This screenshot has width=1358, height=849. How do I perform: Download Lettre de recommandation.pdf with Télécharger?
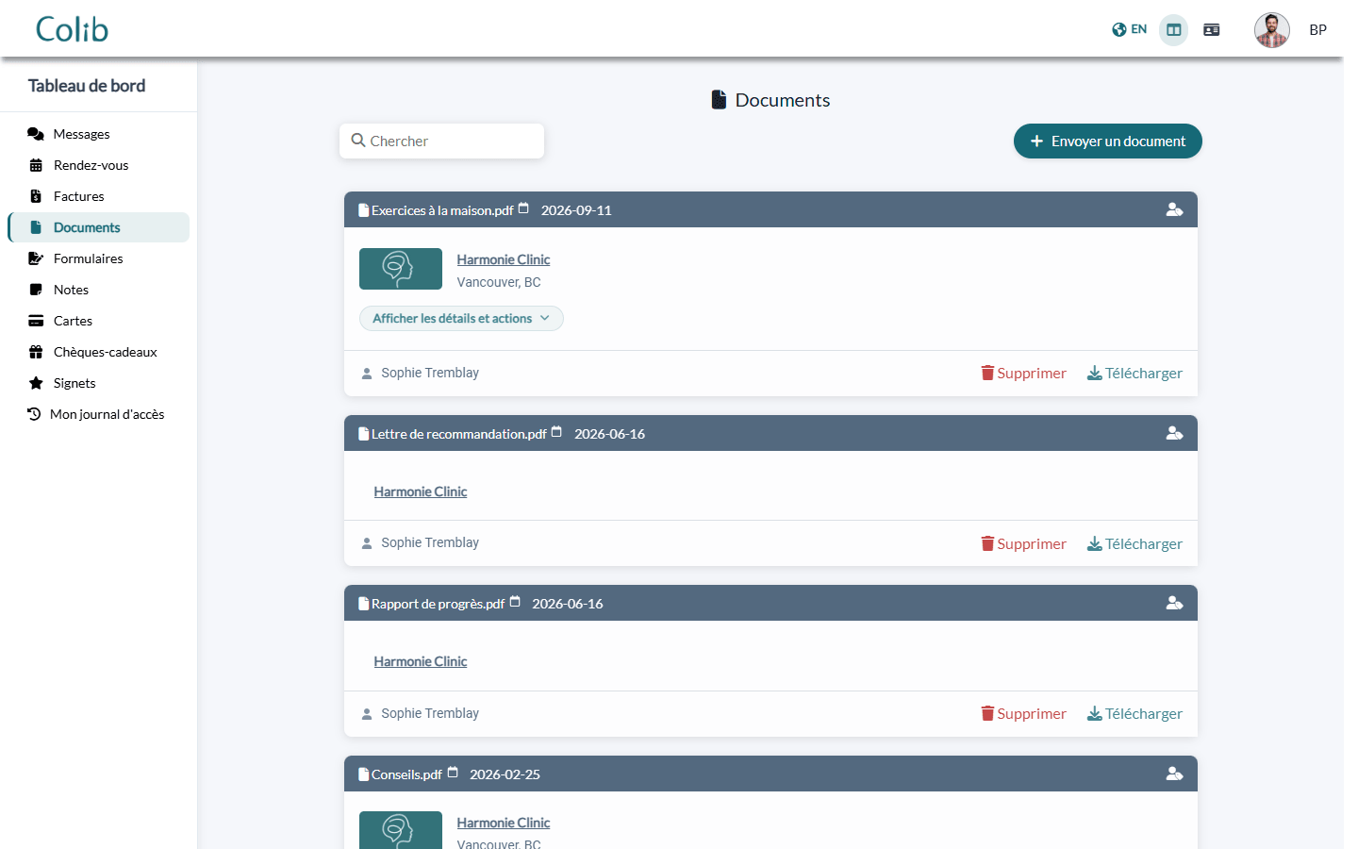[1134, 544]
